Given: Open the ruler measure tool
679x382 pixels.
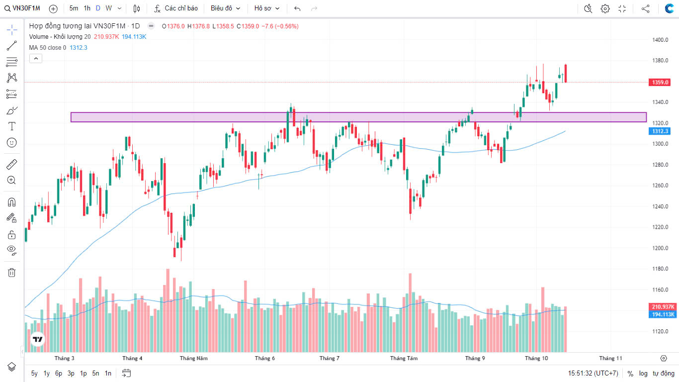Looking at the screenshot, I should pyautogui.click(x=12, y=164).
